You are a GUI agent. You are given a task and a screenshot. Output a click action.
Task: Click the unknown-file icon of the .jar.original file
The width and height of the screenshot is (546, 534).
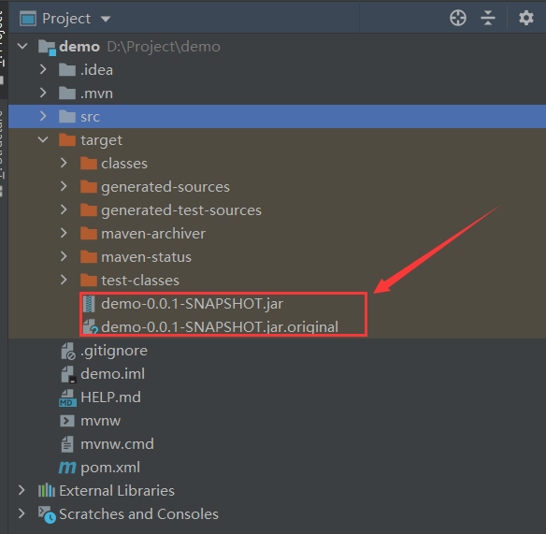pyautogui.click(x=90, y=326)
